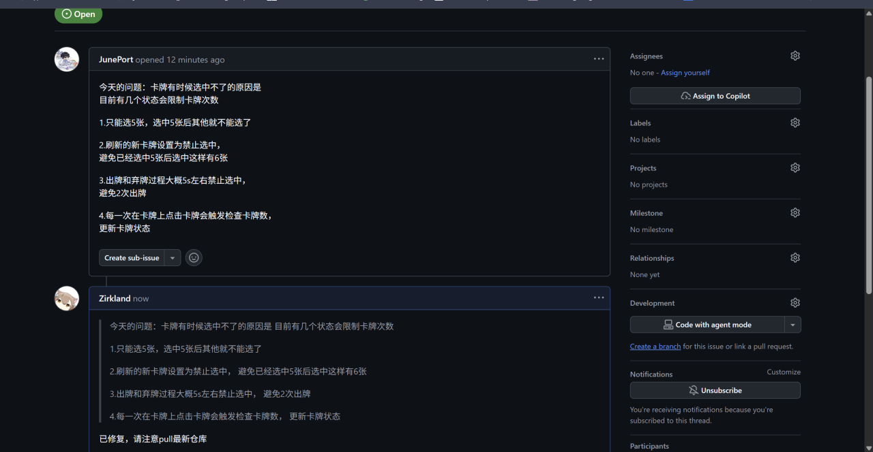Viewport: 873px width, 452px height.
Task: Click Zirkland's profile avatar
Action: point(67,298)
